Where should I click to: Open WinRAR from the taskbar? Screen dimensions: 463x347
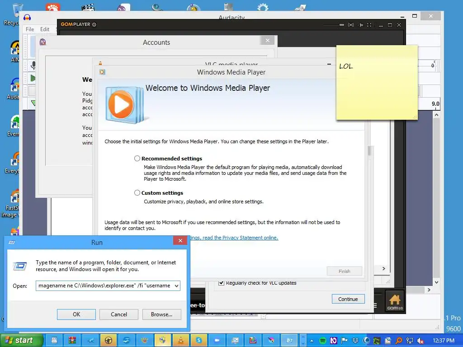pos(72,341)
